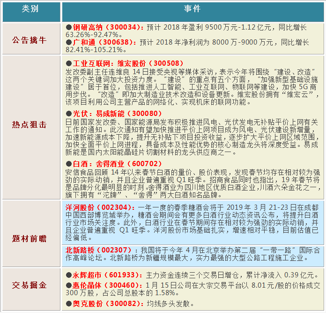Click line starting 旗下拥有“沱牌”
The image size is (326, 313).
(144, 195)
